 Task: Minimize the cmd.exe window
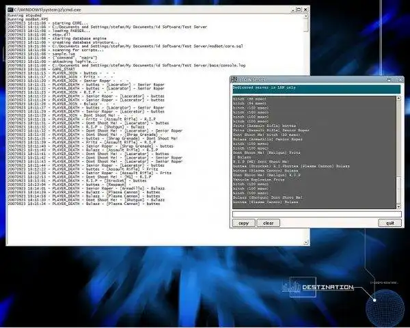coord(293,10)
